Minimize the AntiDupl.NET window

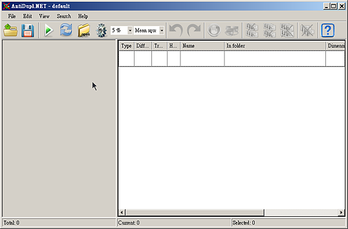pyautogui.click(x=326, y=6)
